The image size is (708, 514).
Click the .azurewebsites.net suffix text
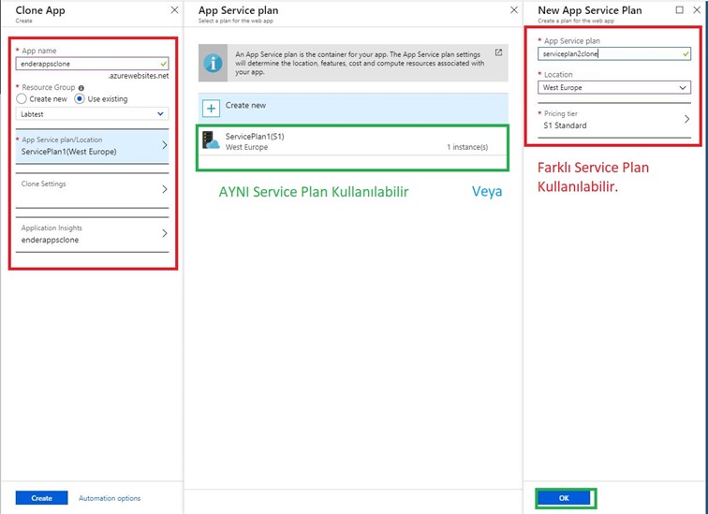pos(139,76)
